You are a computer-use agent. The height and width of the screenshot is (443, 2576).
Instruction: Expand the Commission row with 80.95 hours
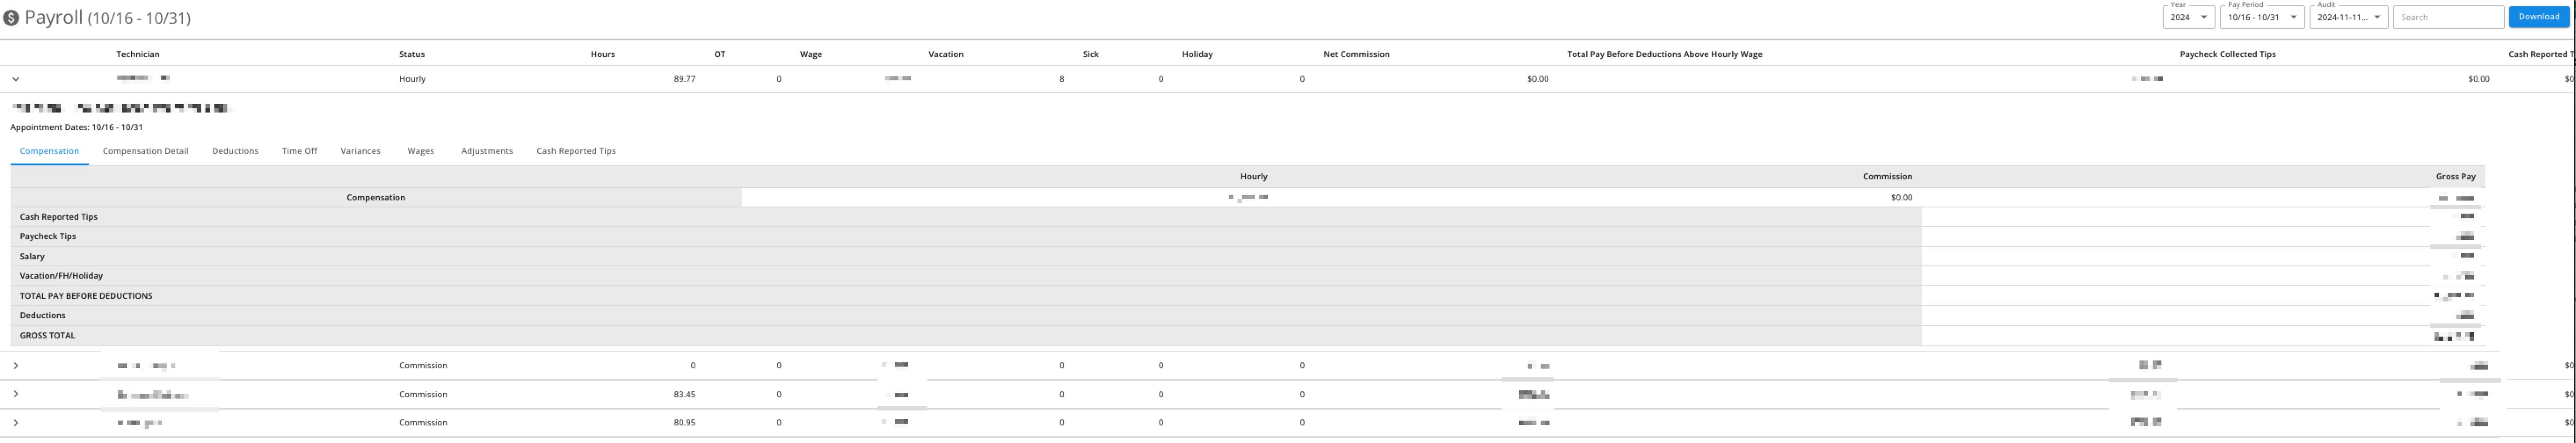click(x=16, y=423)
